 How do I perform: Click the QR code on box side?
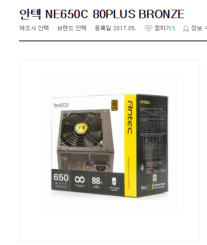click(155, 178)
